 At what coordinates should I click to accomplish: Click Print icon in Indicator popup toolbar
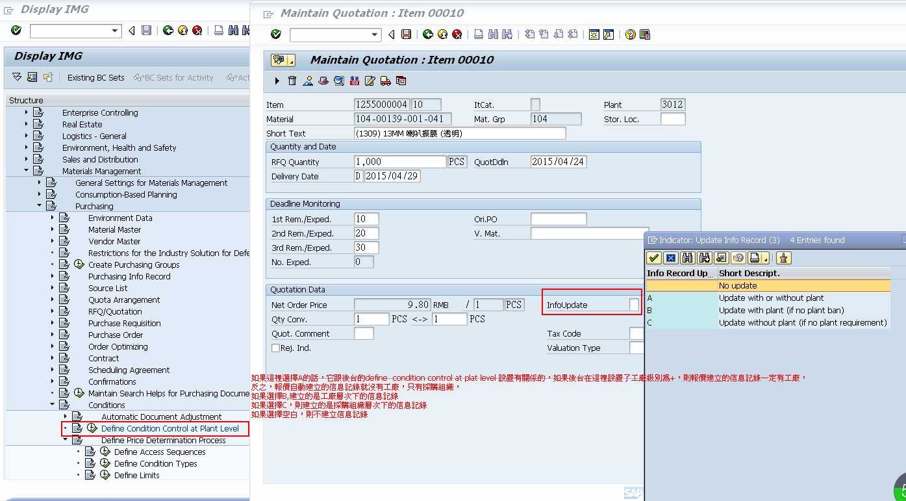753,258
